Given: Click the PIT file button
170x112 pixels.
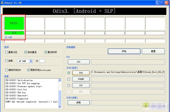Looking at the screenshot, I should tap(79, 62).
